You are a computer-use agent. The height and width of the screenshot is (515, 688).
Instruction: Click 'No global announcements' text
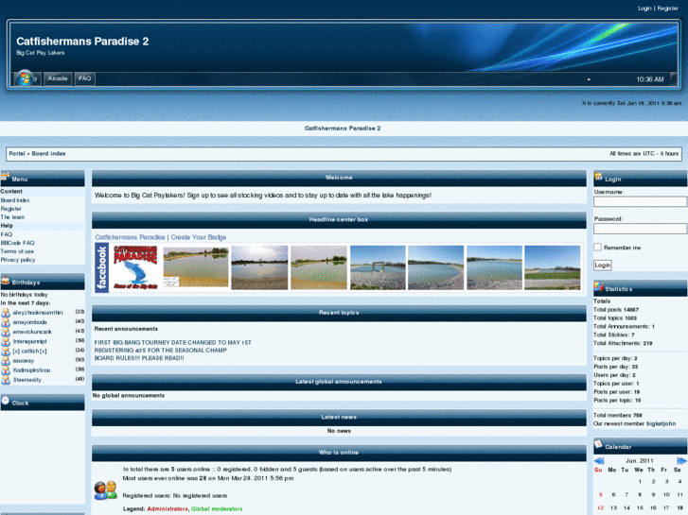tap(129, 395)
